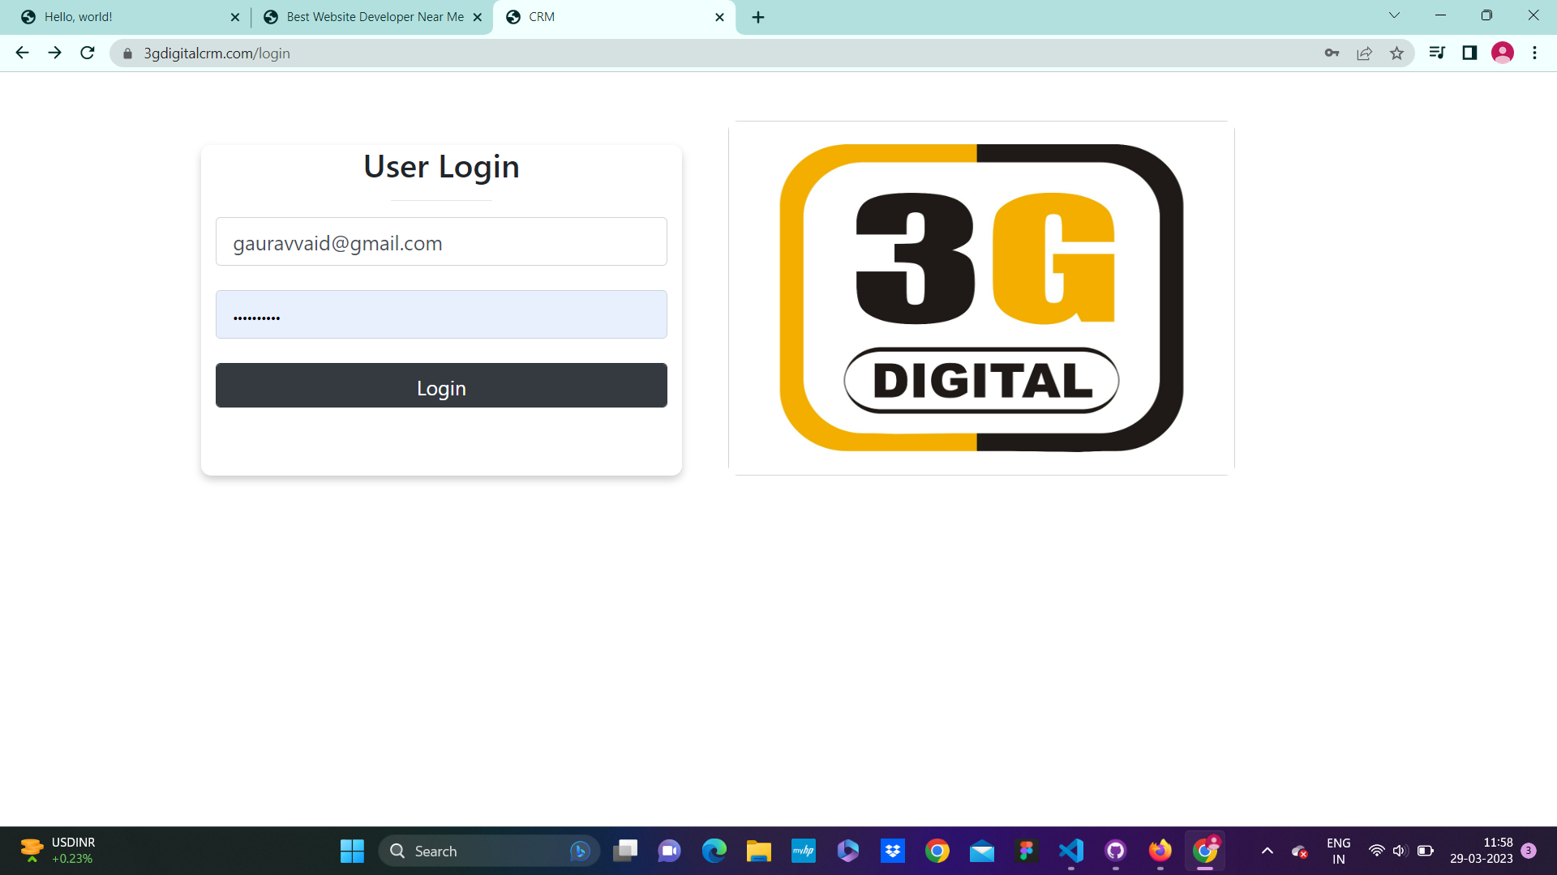
Task: Open Microsoft Edge from taskbar
Action: coord(714,851)
